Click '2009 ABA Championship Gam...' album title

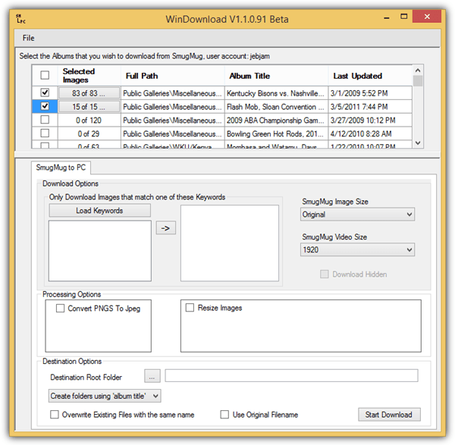[276, 120]
